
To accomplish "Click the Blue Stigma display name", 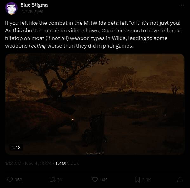I will tap(34, 5).
